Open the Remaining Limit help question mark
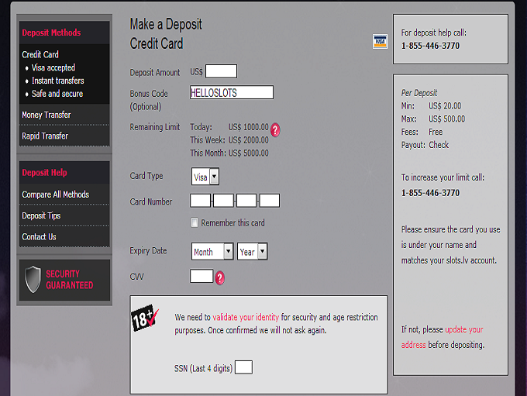This screenshot has width=527, height=396. tap(275, 129)
